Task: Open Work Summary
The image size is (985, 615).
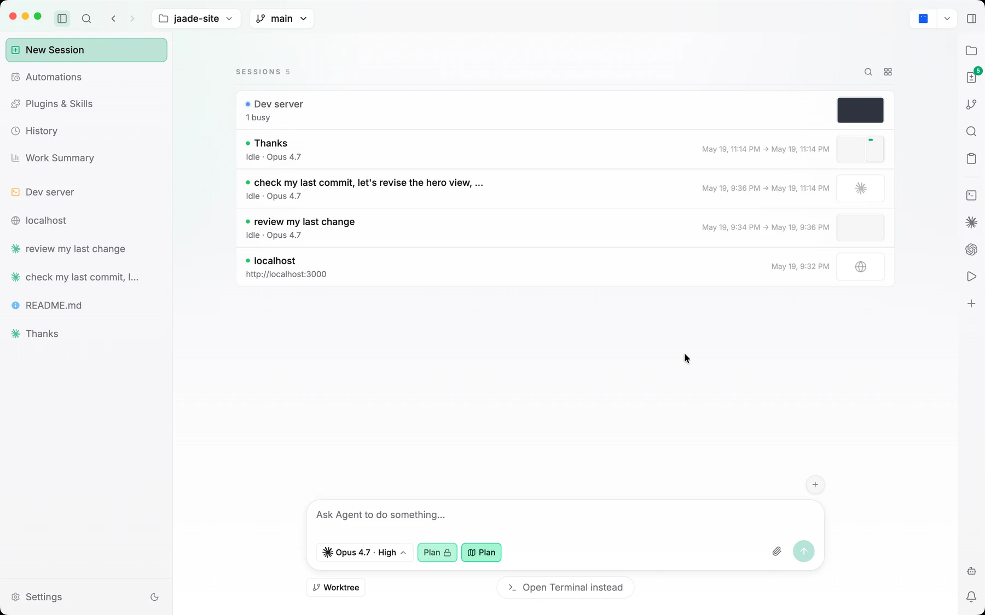Action: click(x=86, y=158)
